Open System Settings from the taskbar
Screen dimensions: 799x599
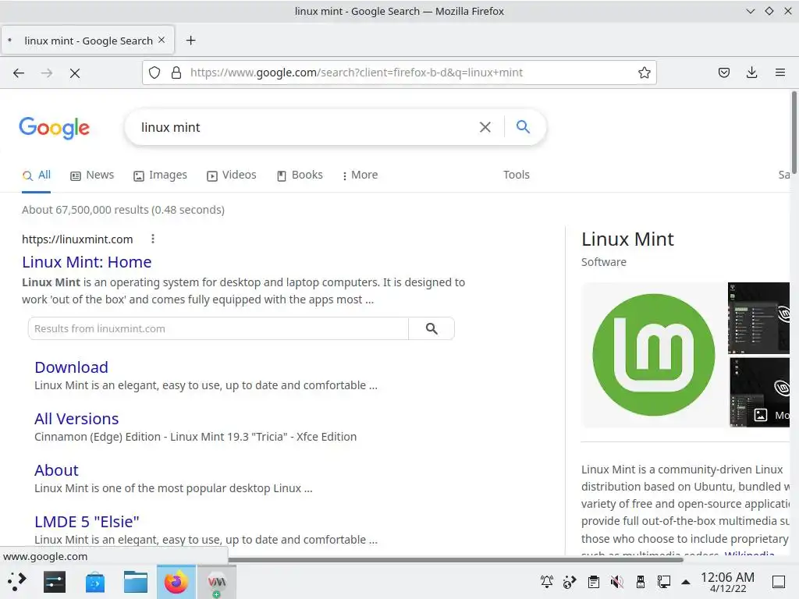point(55,582)
